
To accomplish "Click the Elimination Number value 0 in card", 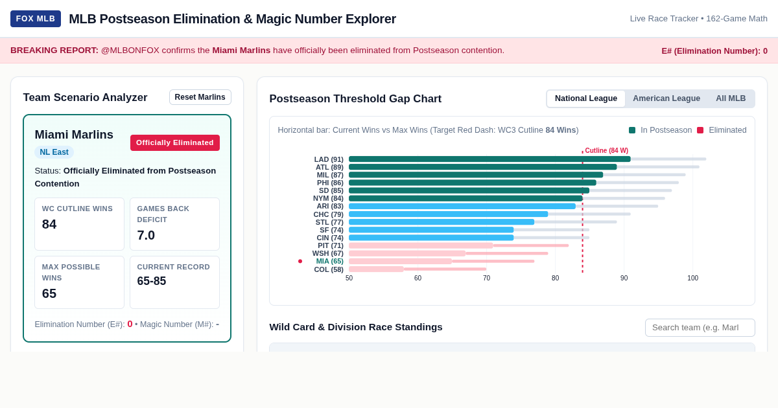I will coord(130,324).
